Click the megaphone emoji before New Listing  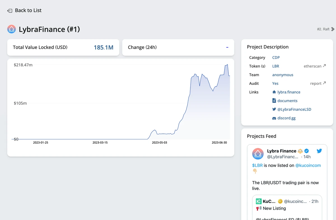(259, 209)
